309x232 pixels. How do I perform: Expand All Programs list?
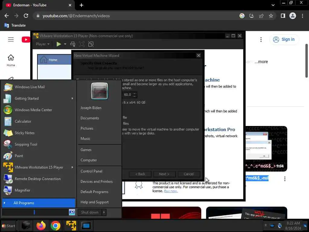pos(39,203)
